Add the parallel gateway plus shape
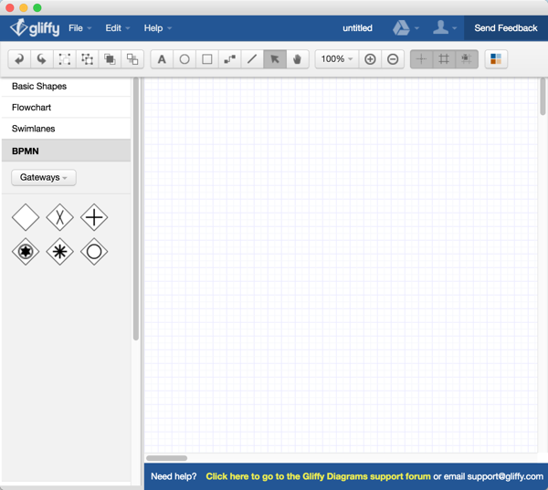The image size is (548, 490). 94,217
